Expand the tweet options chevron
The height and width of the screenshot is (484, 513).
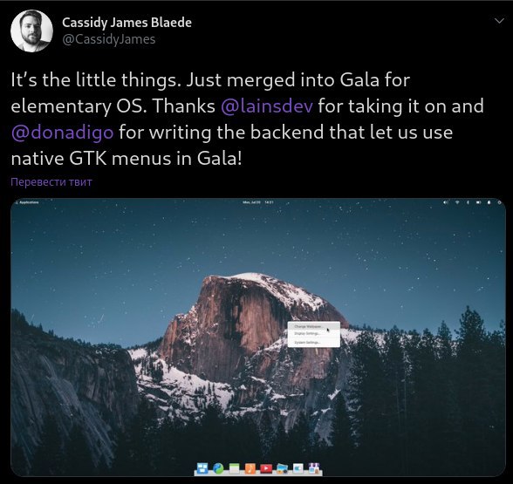coord(499,21)
